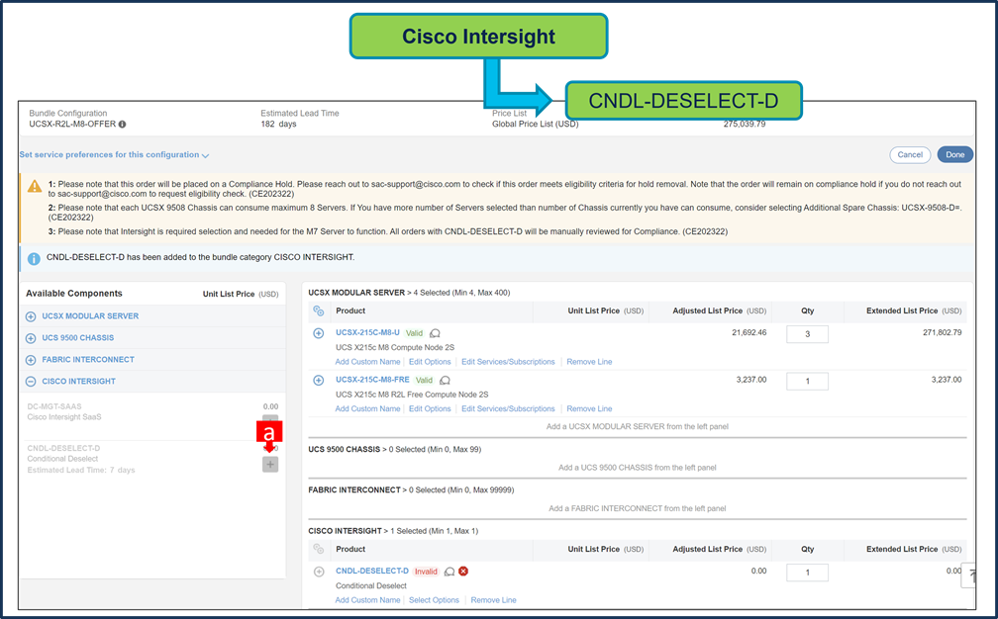Open service preferences dropdown
998x619 pixels.
(114, 155)
